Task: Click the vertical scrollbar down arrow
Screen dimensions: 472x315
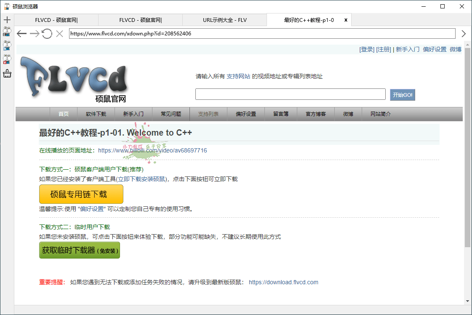Action: pyautogui.click(x=467, y=301)
